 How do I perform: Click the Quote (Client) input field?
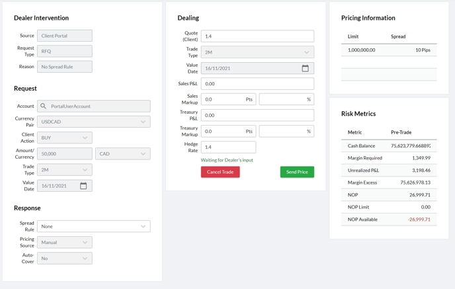257,36
